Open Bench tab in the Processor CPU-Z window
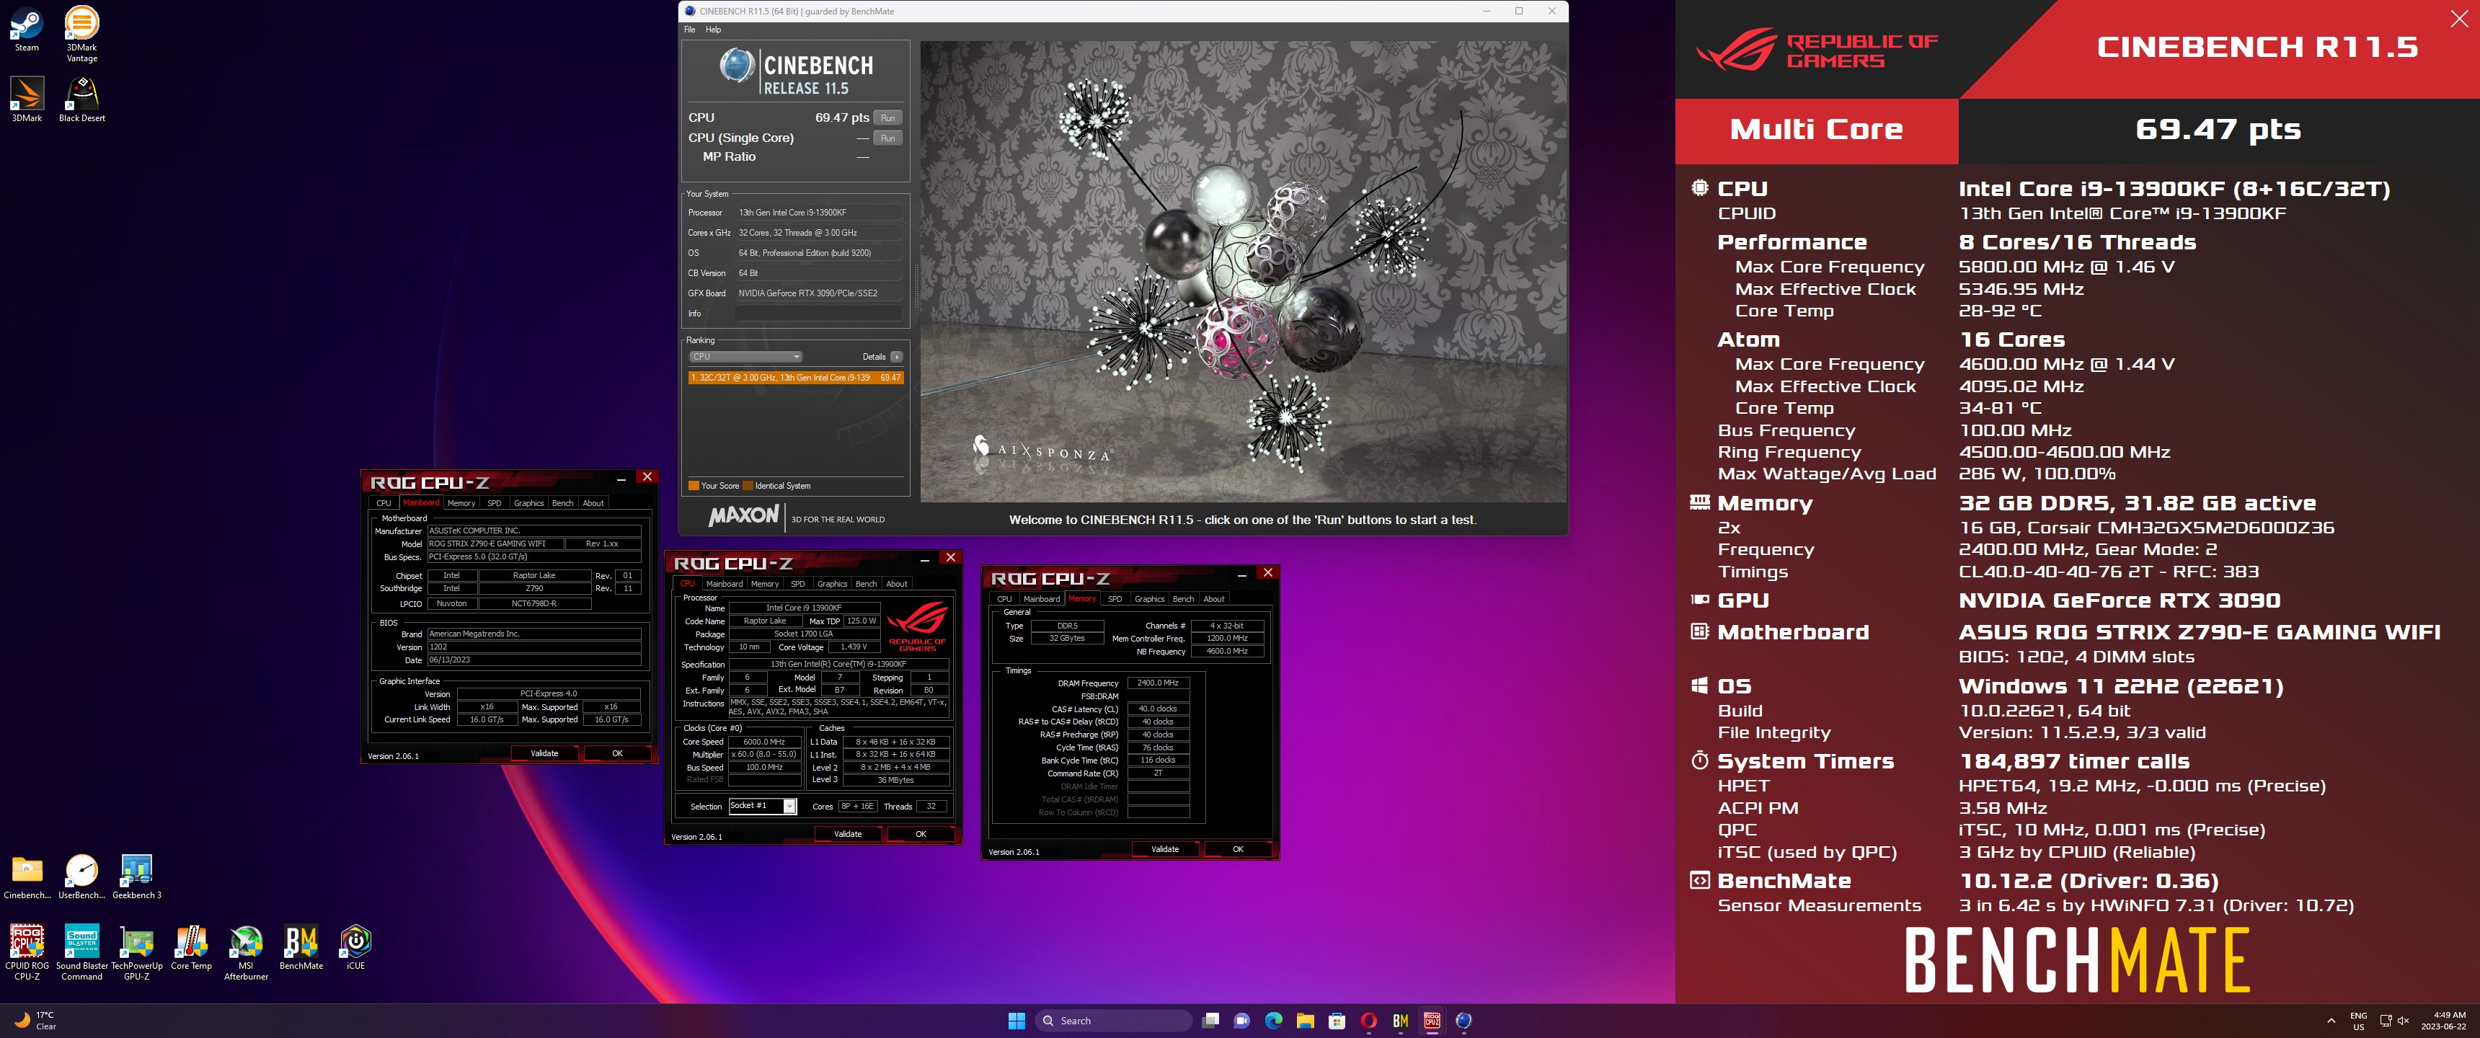This screenshot has width=2480, height=1038. 867,583
